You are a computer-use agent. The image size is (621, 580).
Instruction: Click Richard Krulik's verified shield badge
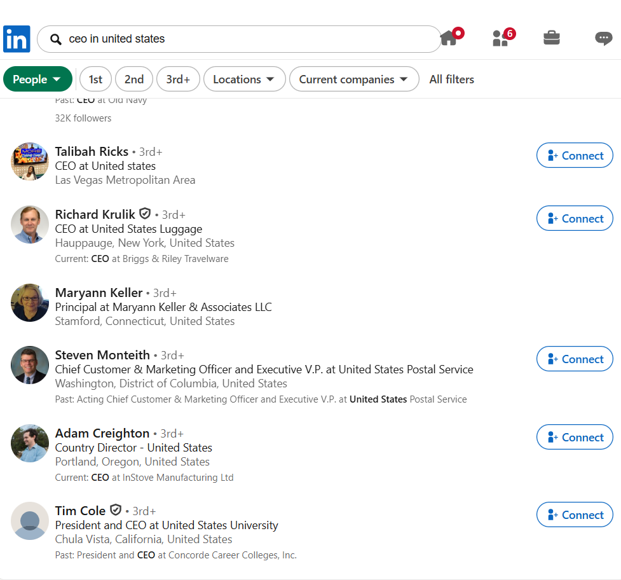pyautogui.click(x=145, y=214)
